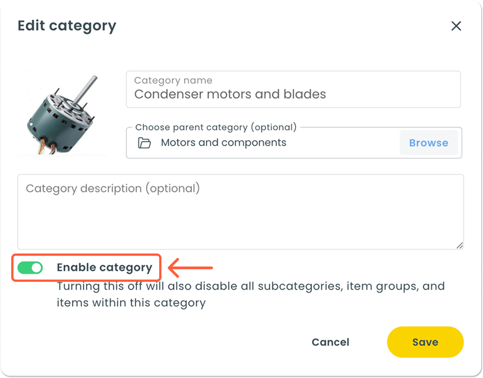Screen dimensions: 483x378
Task: Click the subcategories warning helper text
Action: (250, 294)
